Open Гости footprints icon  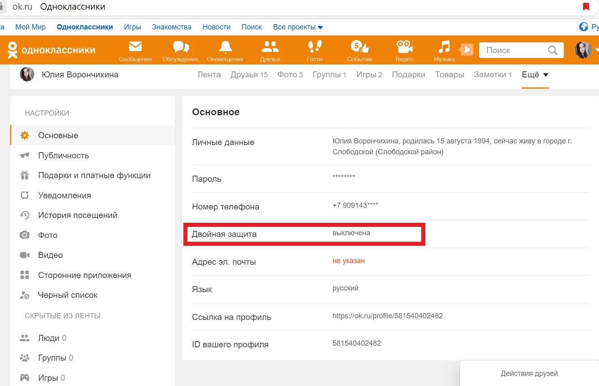[x=315, y=47]
